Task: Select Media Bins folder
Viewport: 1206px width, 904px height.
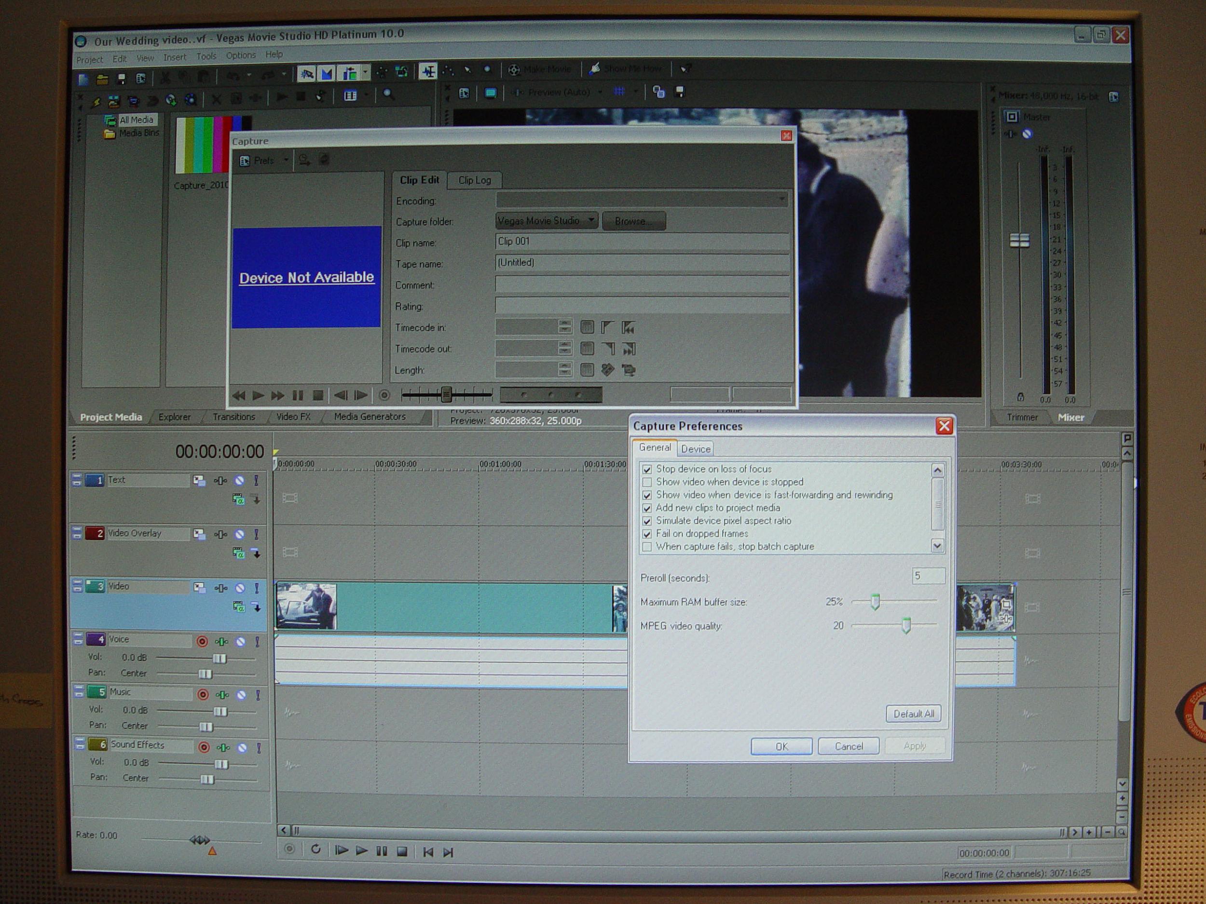Action: (x=138, y=133)
